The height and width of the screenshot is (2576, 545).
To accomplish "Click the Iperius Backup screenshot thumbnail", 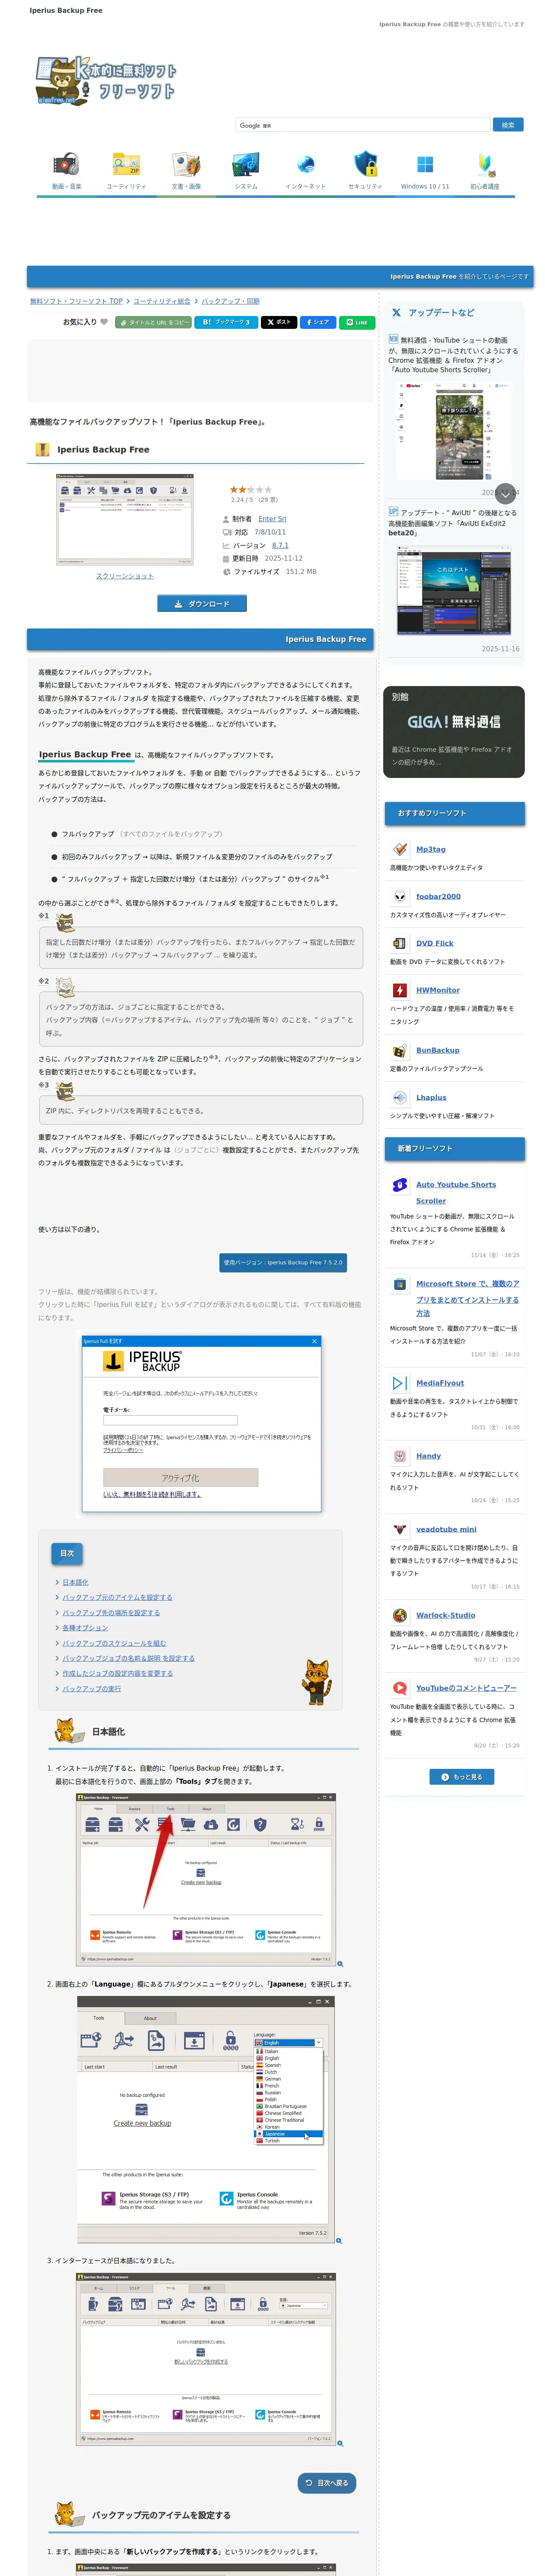I will coord(125,519).
